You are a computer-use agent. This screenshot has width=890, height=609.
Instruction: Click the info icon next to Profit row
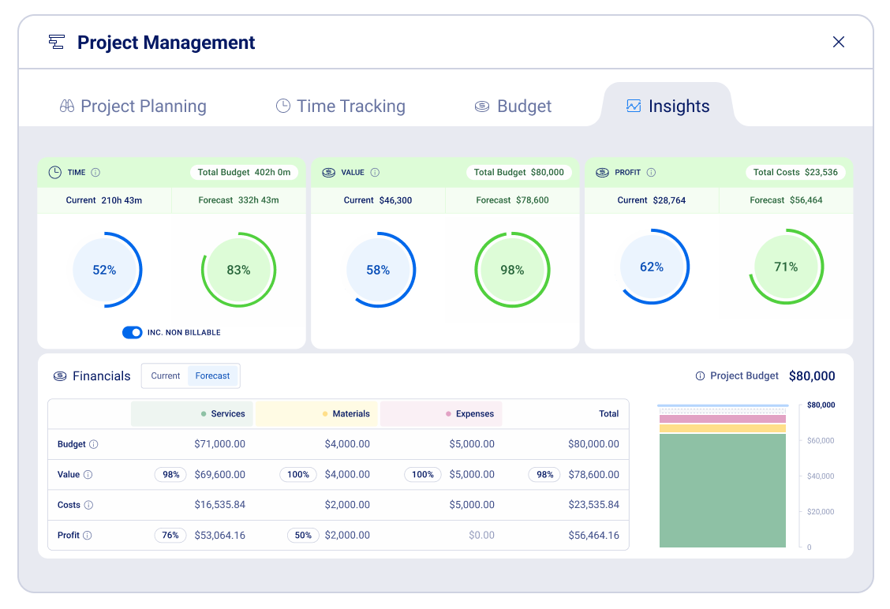[x=88, y=536]
